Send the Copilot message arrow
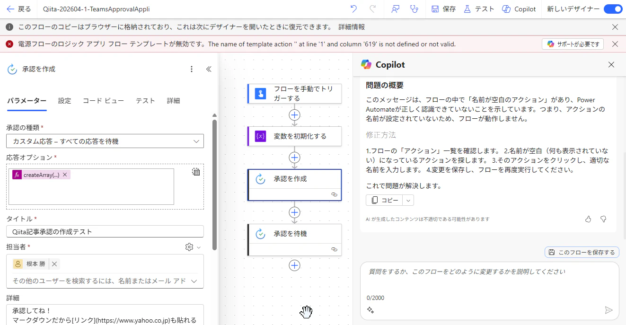Screen dimensions: 626x325 (609, 310)
